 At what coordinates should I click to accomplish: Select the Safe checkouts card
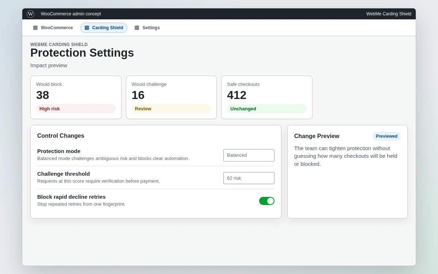[x=267, y=97]
